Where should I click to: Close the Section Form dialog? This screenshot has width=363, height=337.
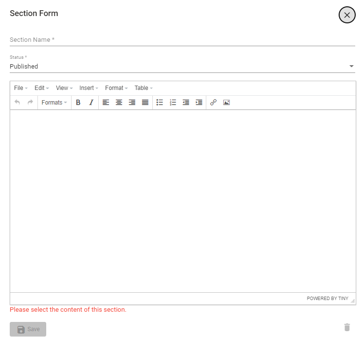[347, 15]
